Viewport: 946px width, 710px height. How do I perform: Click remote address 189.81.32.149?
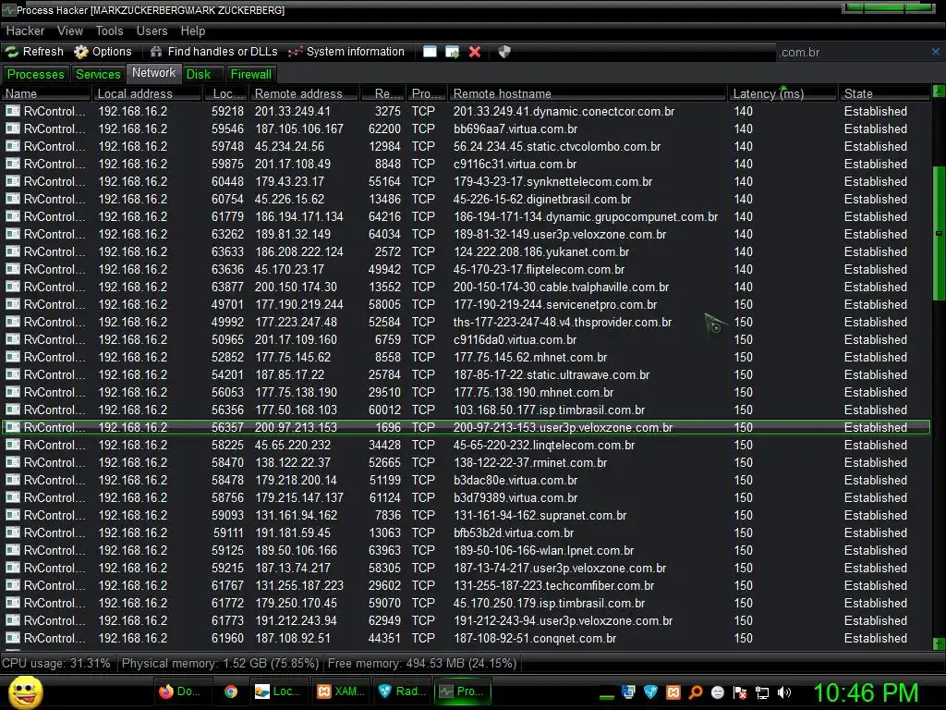[x=293, y=234]
